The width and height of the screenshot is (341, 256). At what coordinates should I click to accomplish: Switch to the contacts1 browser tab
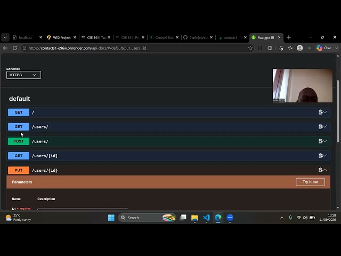(232, 38)
